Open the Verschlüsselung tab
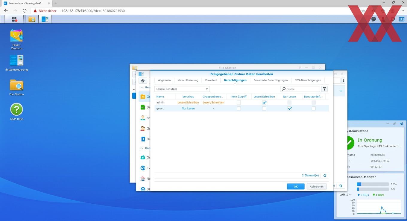Image resolution: width=407 pixels, height=221 pixels. [x=188, y=80]
